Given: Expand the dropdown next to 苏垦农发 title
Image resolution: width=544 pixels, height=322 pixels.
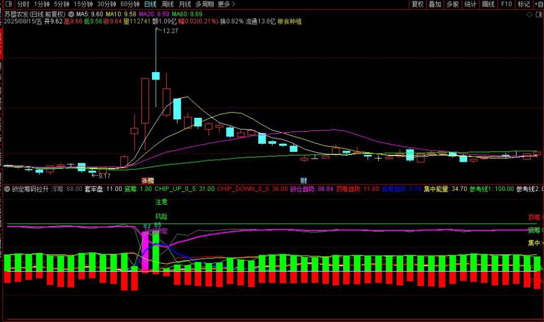Looking at the screenshot, I should tap(70, 14).
